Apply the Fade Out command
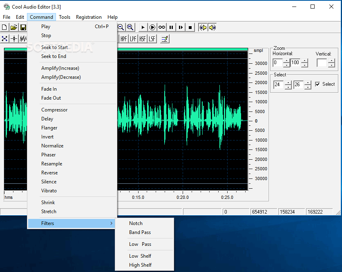This screenshot has width=342, height=272. pyautogui.click(x=72, y=98)
